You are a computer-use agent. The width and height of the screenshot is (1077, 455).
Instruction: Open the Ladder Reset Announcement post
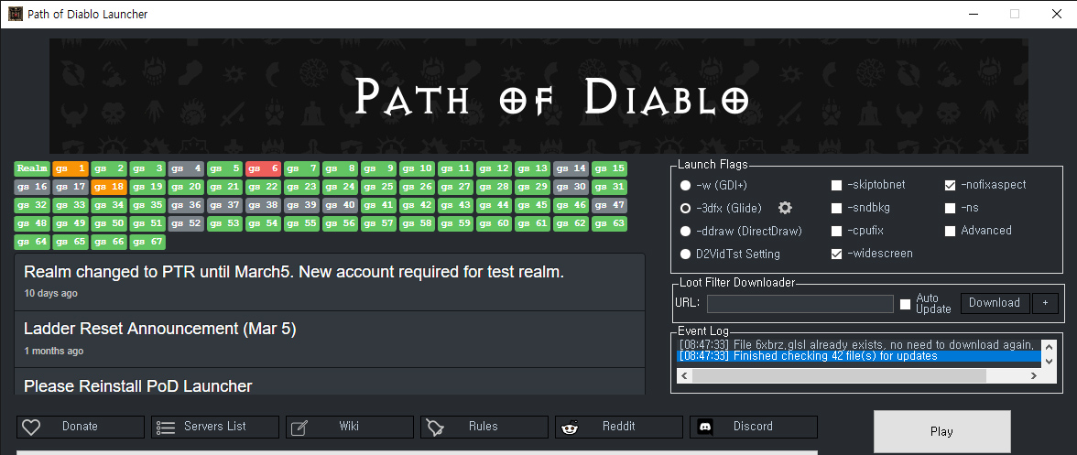pos(330,339)
